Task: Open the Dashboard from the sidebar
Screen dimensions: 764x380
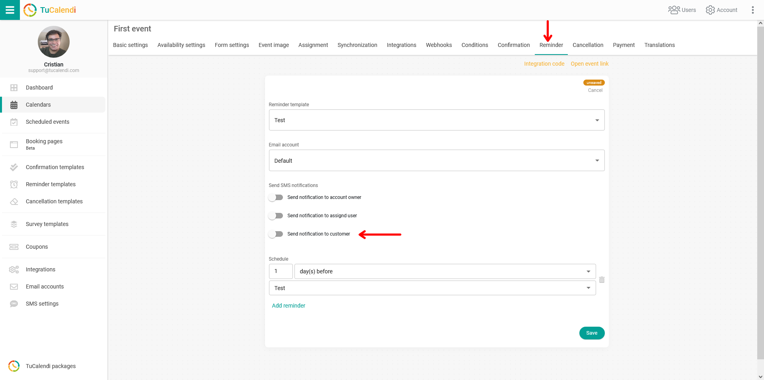Action: 39,88
